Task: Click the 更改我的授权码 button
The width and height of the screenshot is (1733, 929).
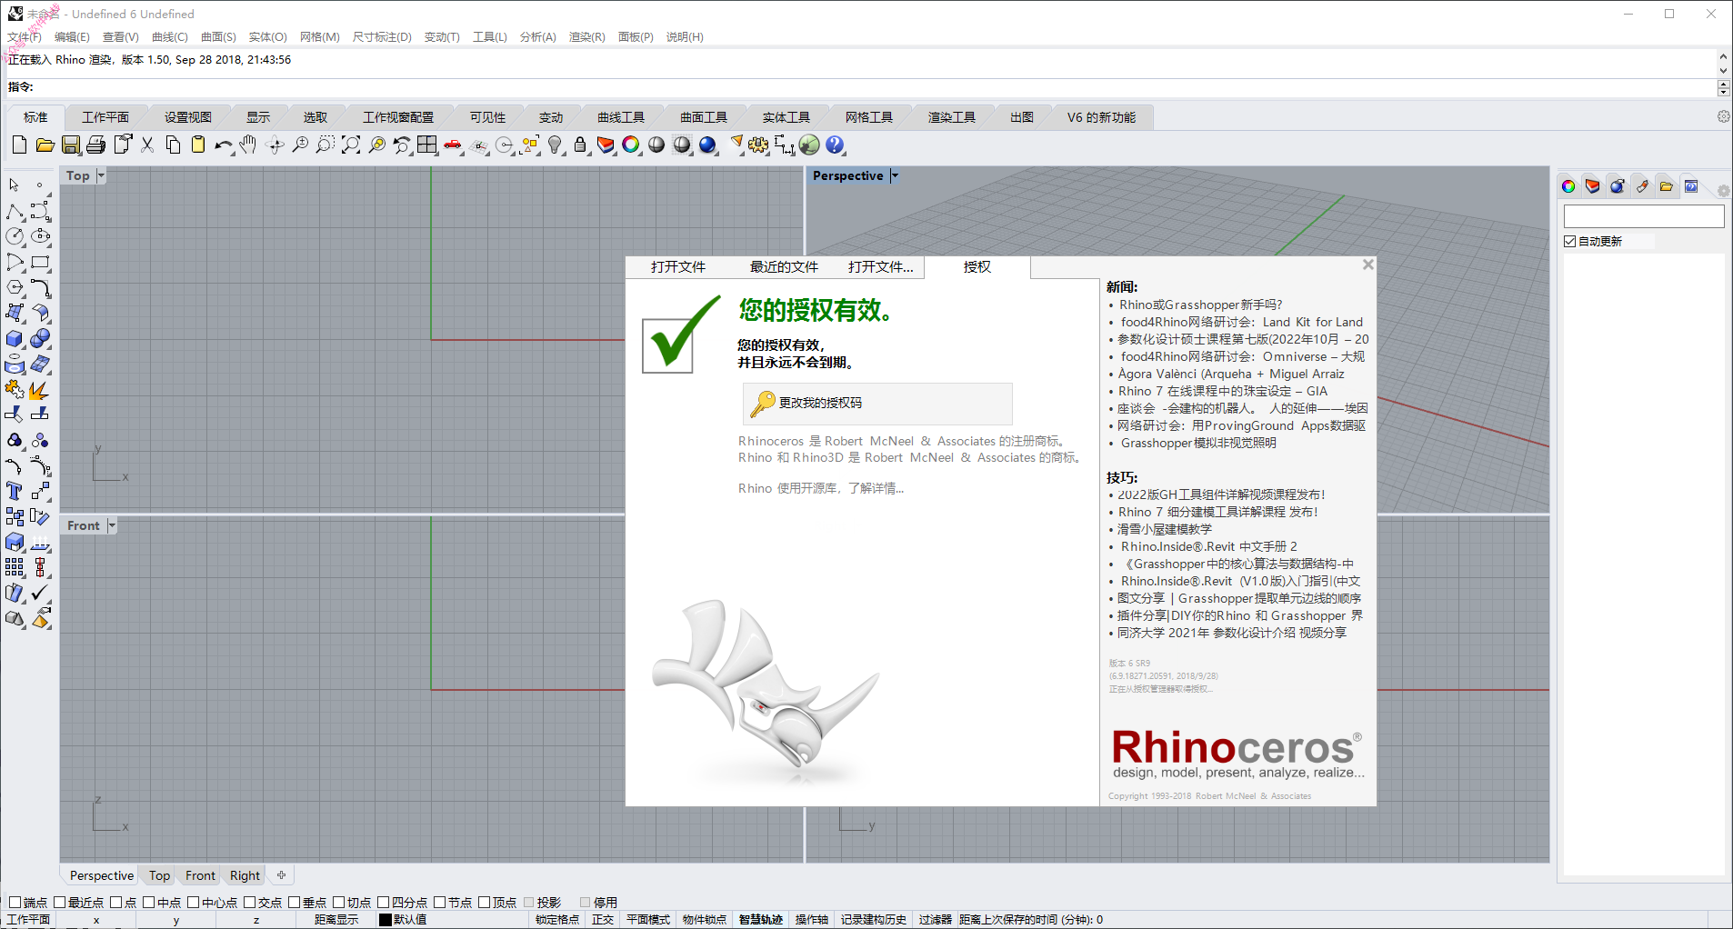Action: pyautogui.click(x=877, y=404)
